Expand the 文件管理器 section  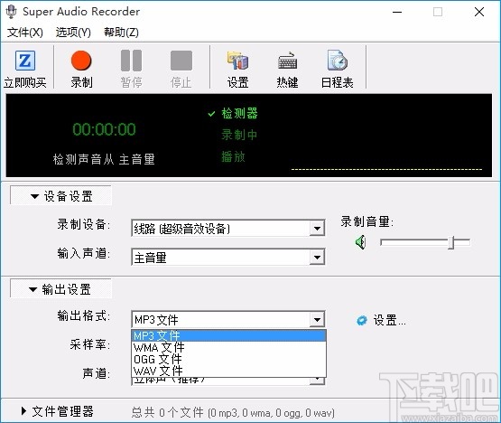tap(58, 411)
